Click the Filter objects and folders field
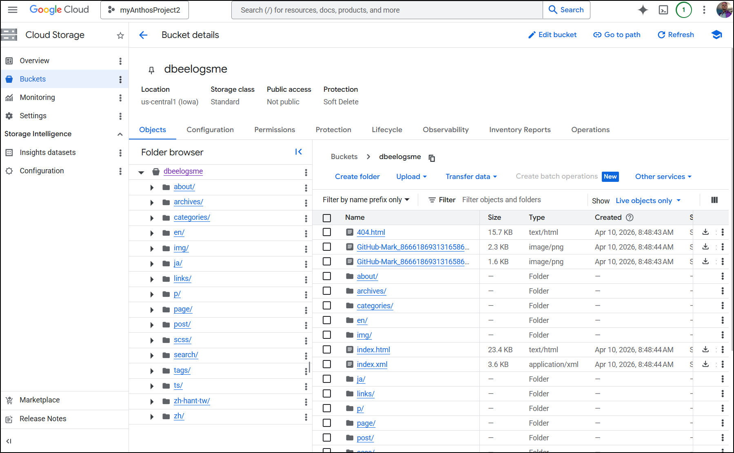This screenshot has height=453, width=734. (522, 200)
